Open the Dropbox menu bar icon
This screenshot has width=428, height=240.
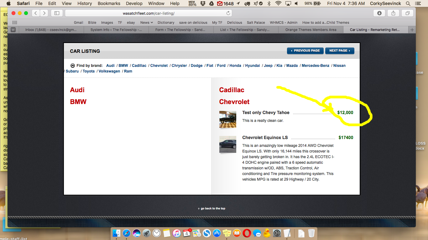pyautogui.click(x=203, y=3)
